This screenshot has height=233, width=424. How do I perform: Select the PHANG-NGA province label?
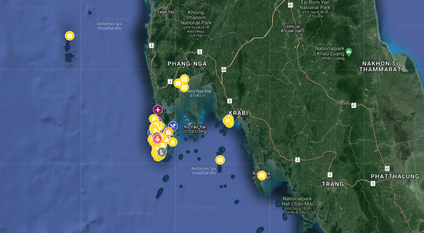point(187,64)
